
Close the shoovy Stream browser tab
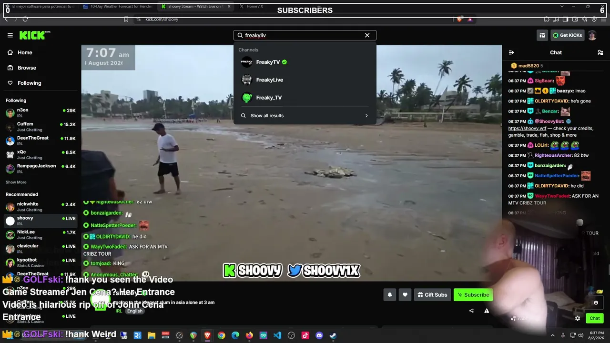point(229,6)
